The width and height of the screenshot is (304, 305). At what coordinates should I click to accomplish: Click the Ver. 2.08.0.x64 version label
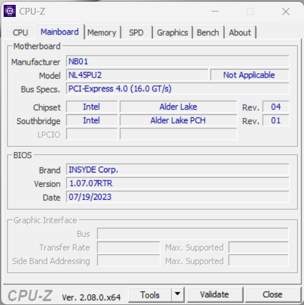point(91,297)
